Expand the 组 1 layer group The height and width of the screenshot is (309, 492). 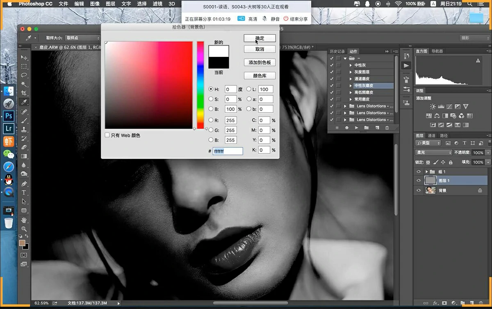[x=427, y=171]
